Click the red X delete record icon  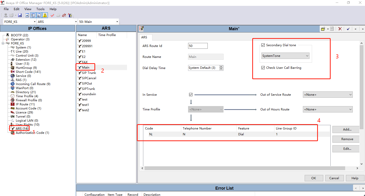tap(340, 29)
